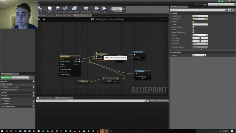Open Play options dropdown arrow

[110, 10]
